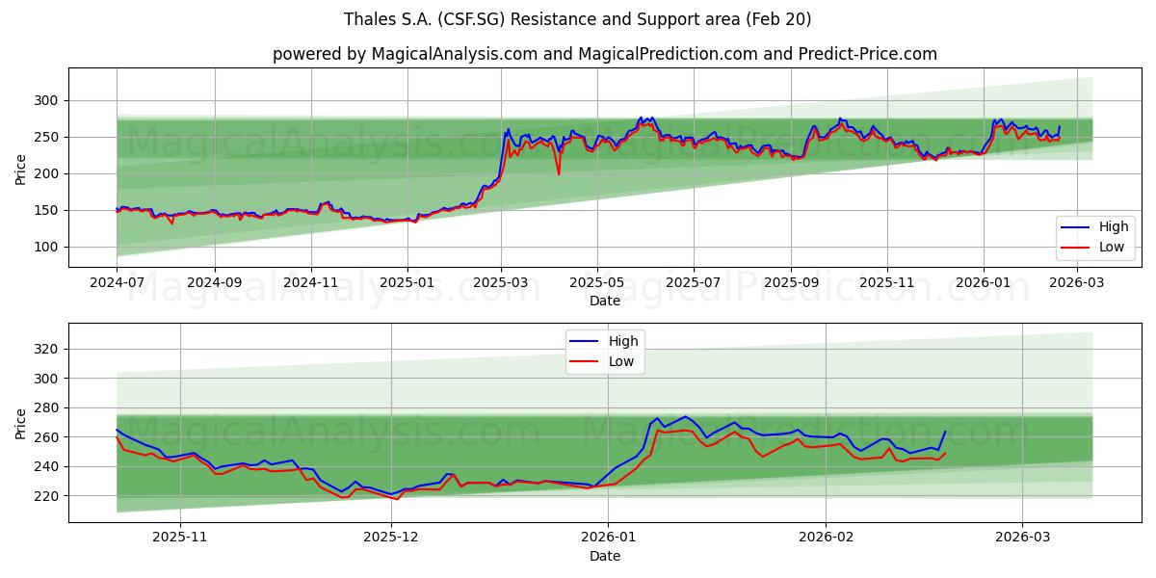Click the '2024-09' x-axis label on top chart
This screenshot has height=578, width=1156.
click(x=214, y=283)
